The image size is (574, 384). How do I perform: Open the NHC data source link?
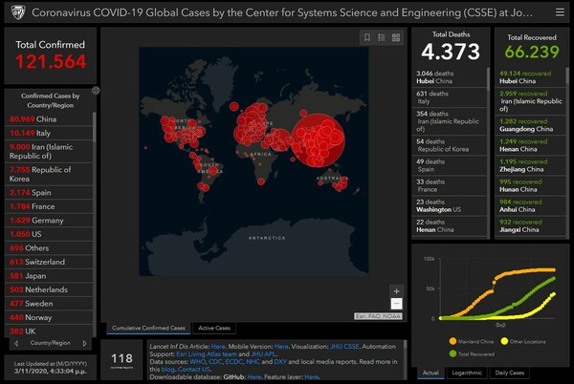253,362
